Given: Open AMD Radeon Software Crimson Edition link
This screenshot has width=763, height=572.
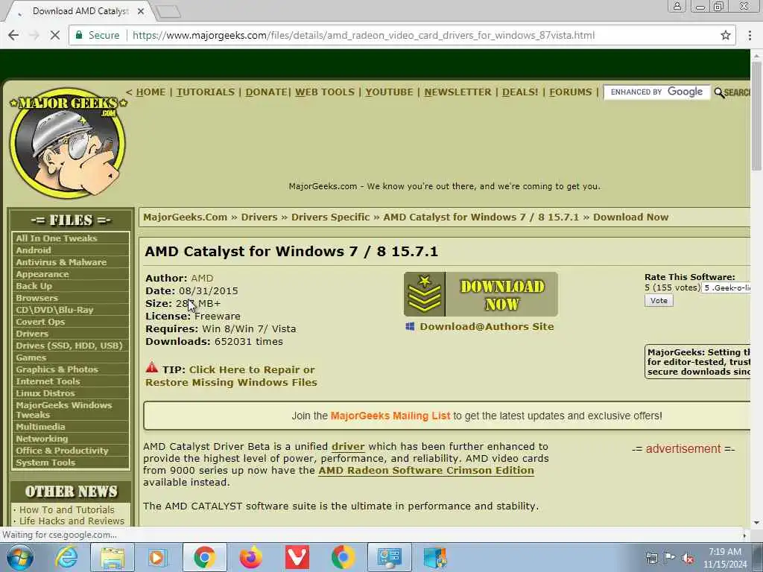Looking at the screenshot, I should pos(426,471).
